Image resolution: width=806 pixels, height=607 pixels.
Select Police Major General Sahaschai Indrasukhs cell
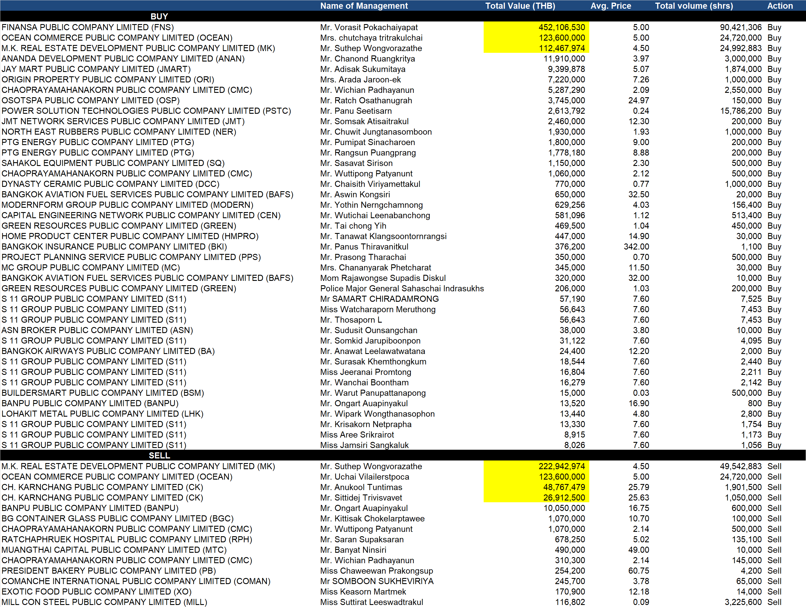pyautogui.click(x=402, y=289)
